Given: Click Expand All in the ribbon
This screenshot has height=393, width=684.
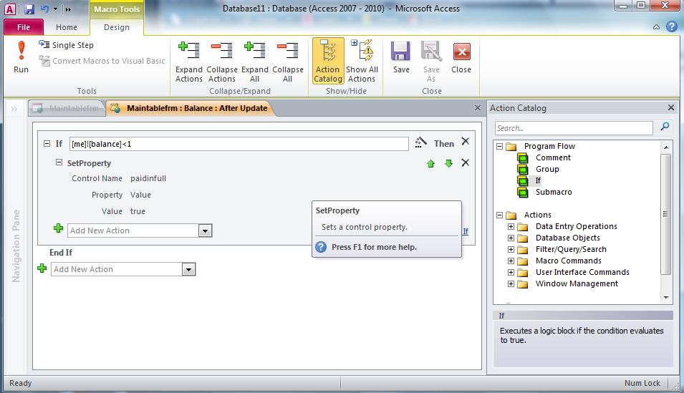Looking at the screenshot, I should point(255,61).
